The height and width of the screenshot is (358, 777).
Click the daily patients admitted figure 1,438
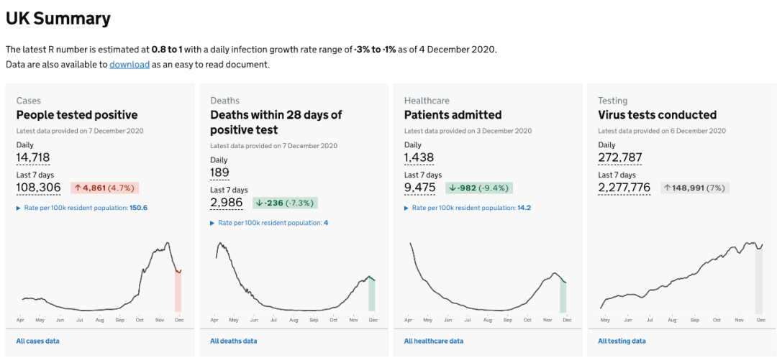[421, 157]
